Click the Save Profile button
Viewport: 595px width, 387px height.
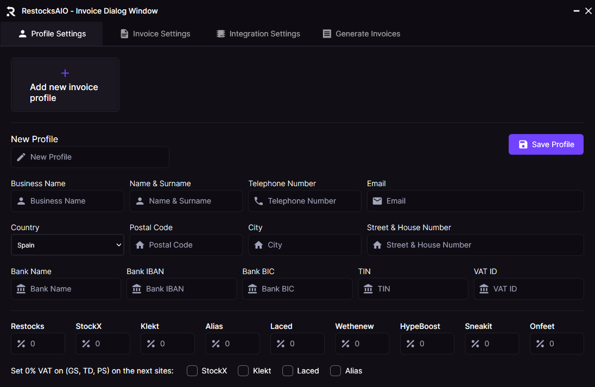546,144
